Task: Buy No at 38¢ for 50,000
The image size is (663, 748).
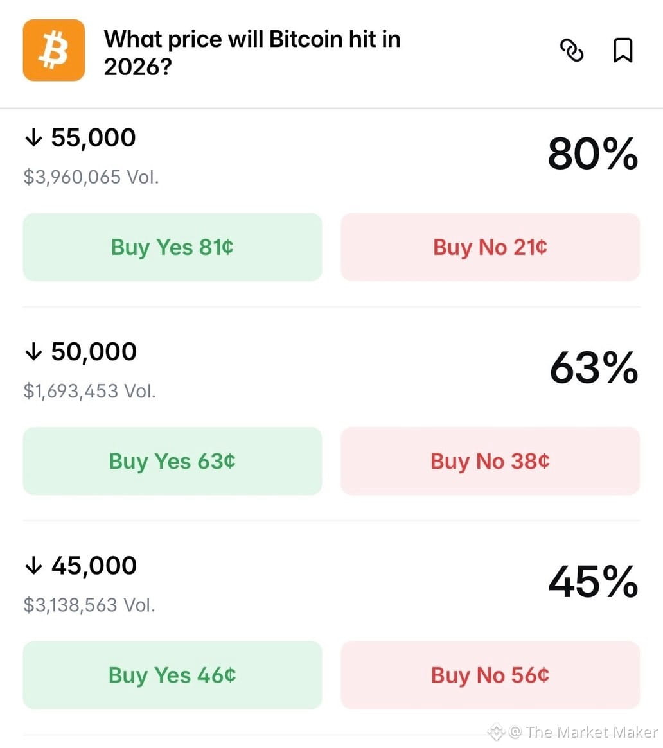Action: (x=490, y=461)
